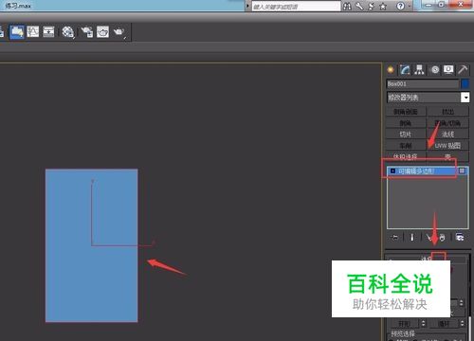Open the blue object color swatch
The image size is (474, 341).
[465, 84]
